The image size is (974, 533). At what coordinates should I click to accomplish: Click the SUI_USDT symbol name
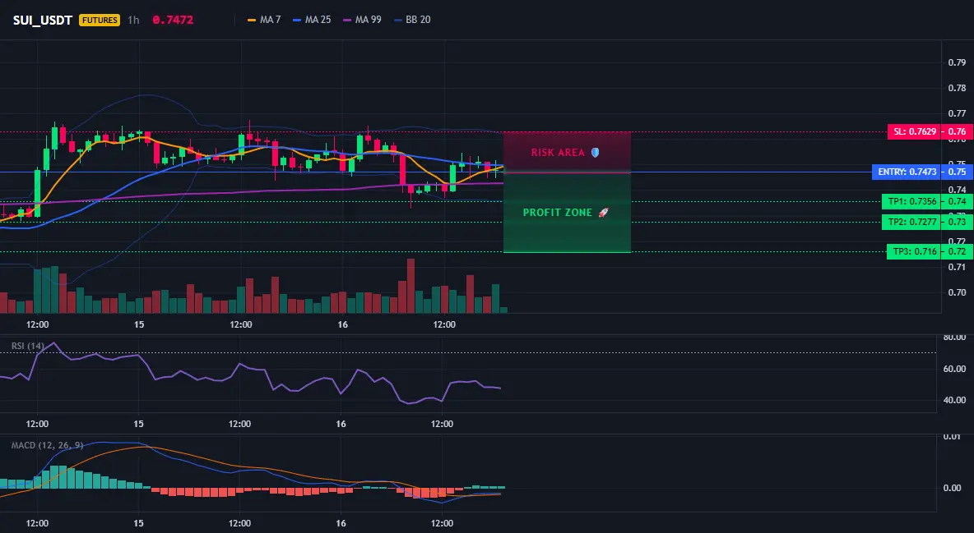point(42,20)
